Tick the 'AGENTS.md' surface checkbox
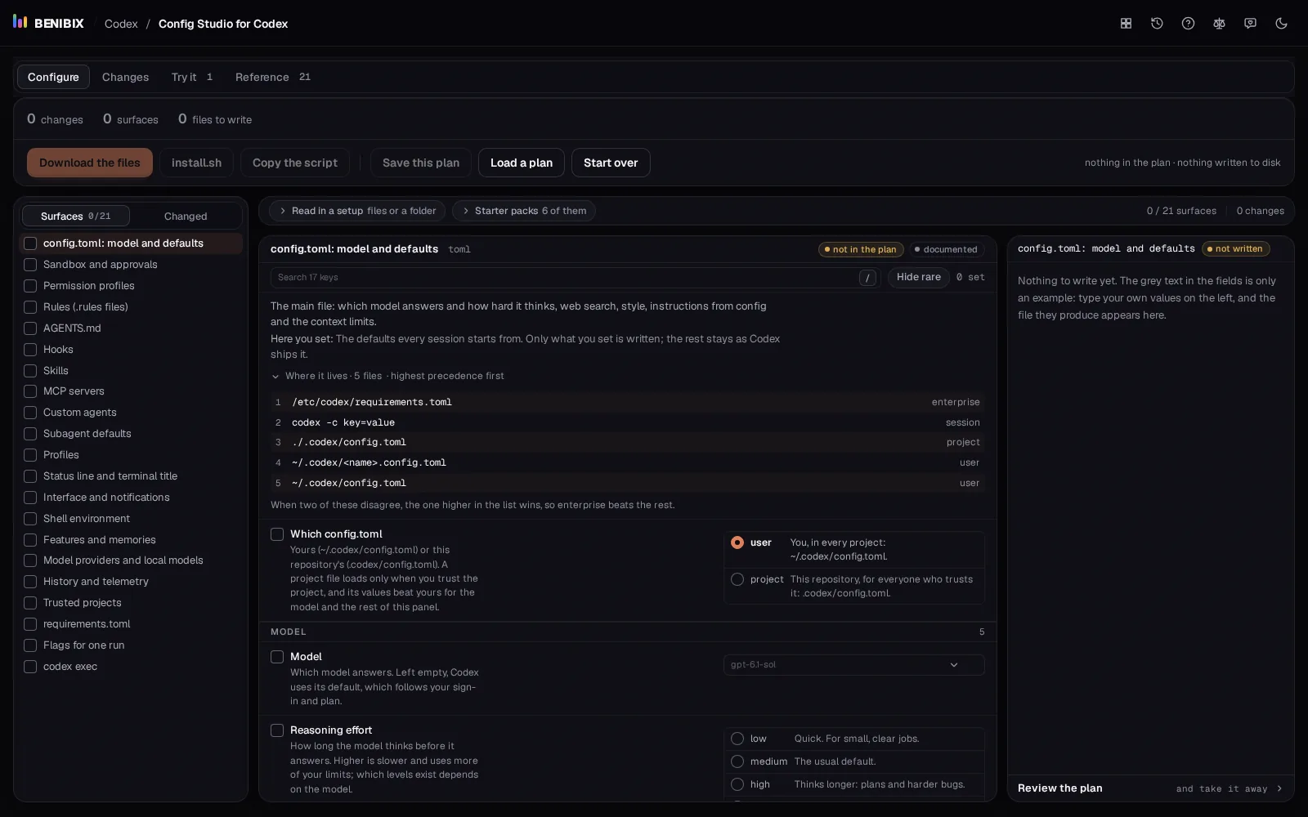This screenshot has width=1308, height=817. coord(30,328)
